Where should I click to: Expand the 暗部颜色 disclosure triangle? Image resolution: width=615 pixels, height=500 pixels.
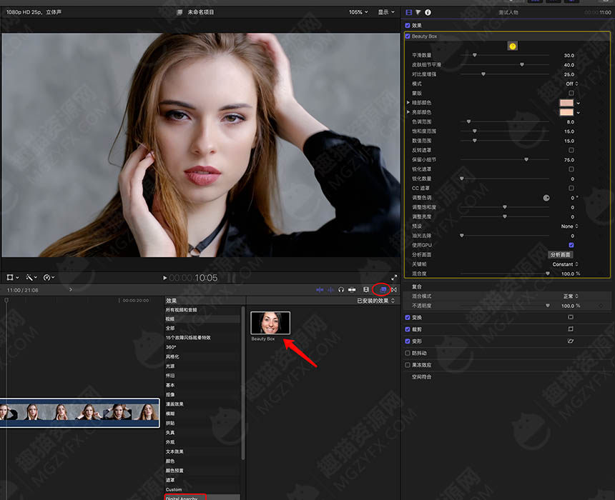[x=408, y=102]
